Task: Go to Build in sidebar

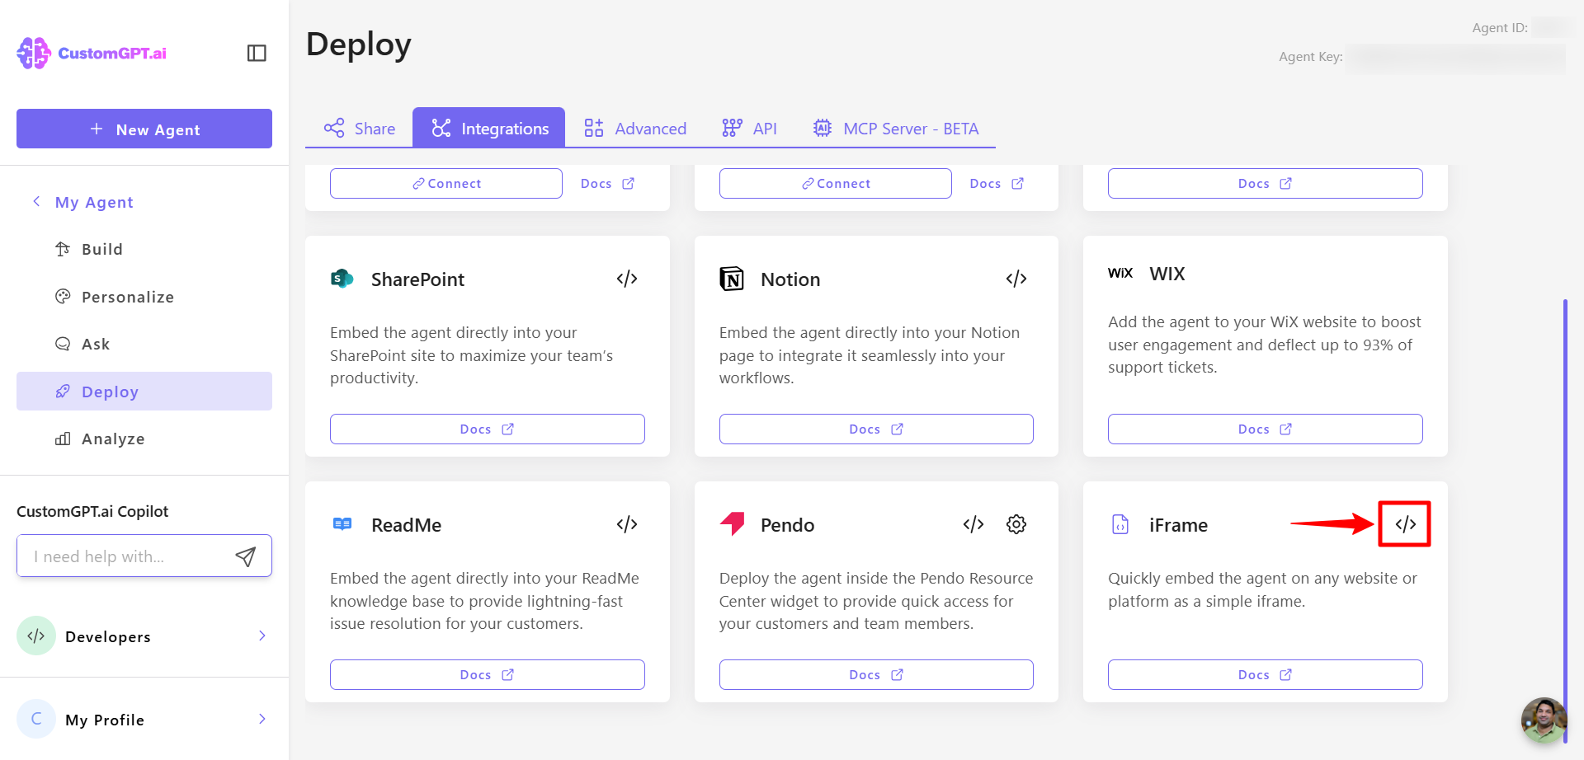Action: (144, 249)
